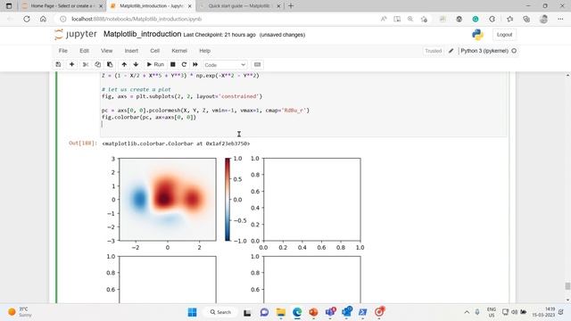Switch to the Quick start guide Matplotlib tab
This screenshot has height=321, width=571.
240,6
